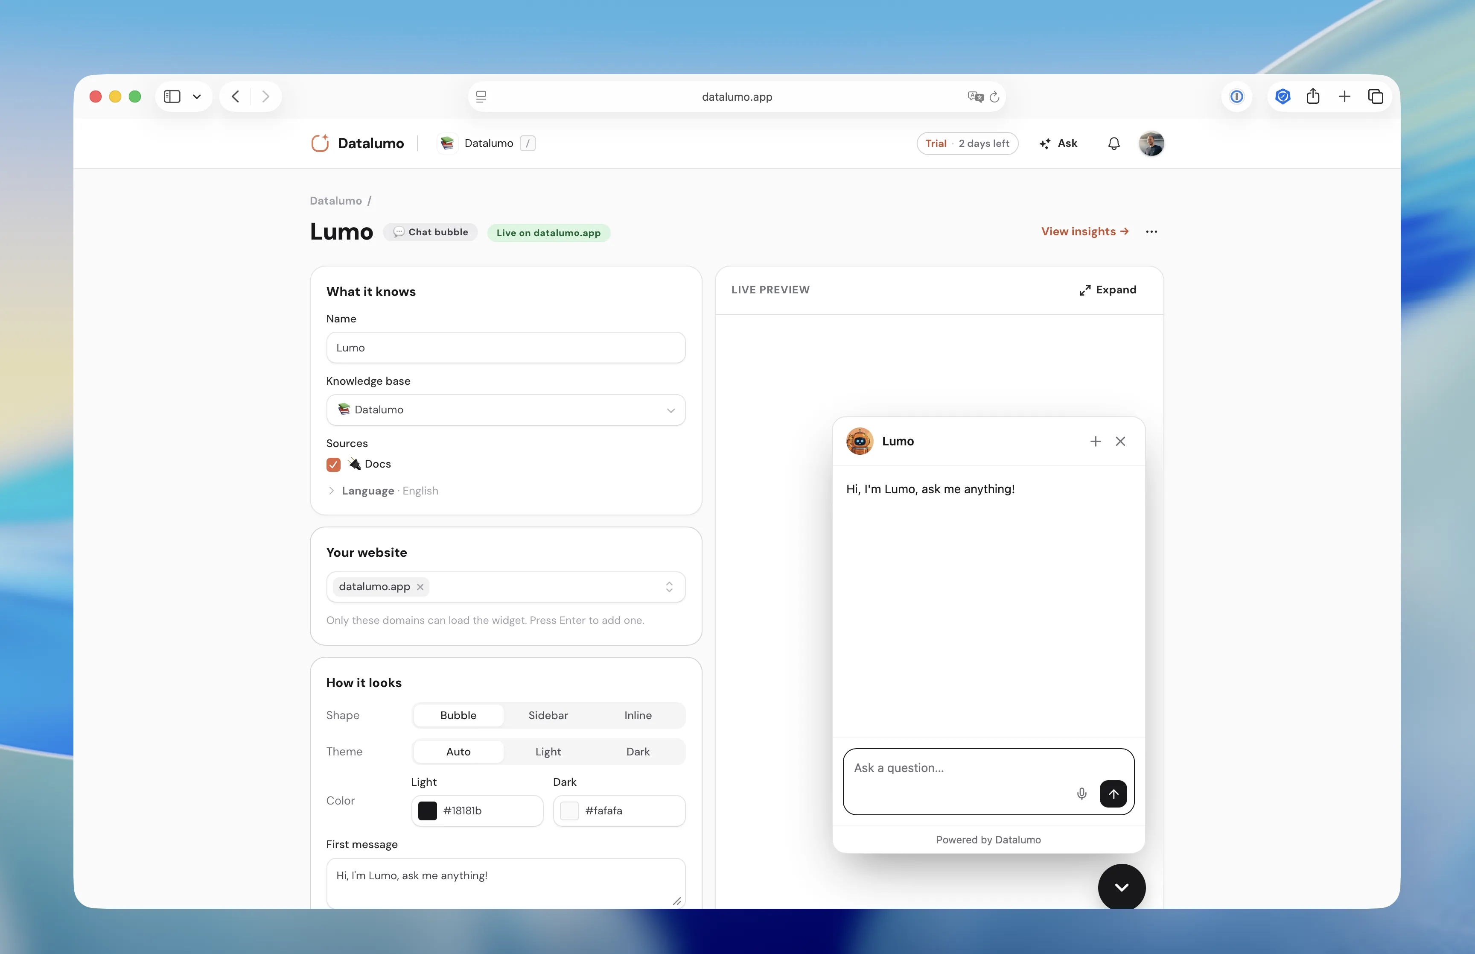Click the microphone icon in chat input
The width and height of the screenshot is (1475, 954).
pos(1081,793)
